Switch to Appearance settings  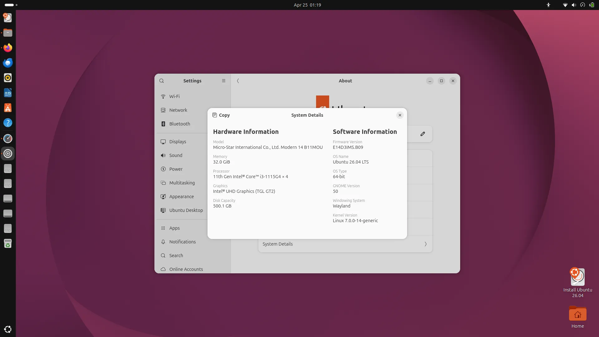(x=181, y=197)
